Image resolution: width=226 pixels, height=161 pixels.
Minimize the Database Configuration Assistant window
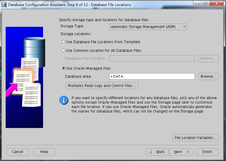[197, 4]
